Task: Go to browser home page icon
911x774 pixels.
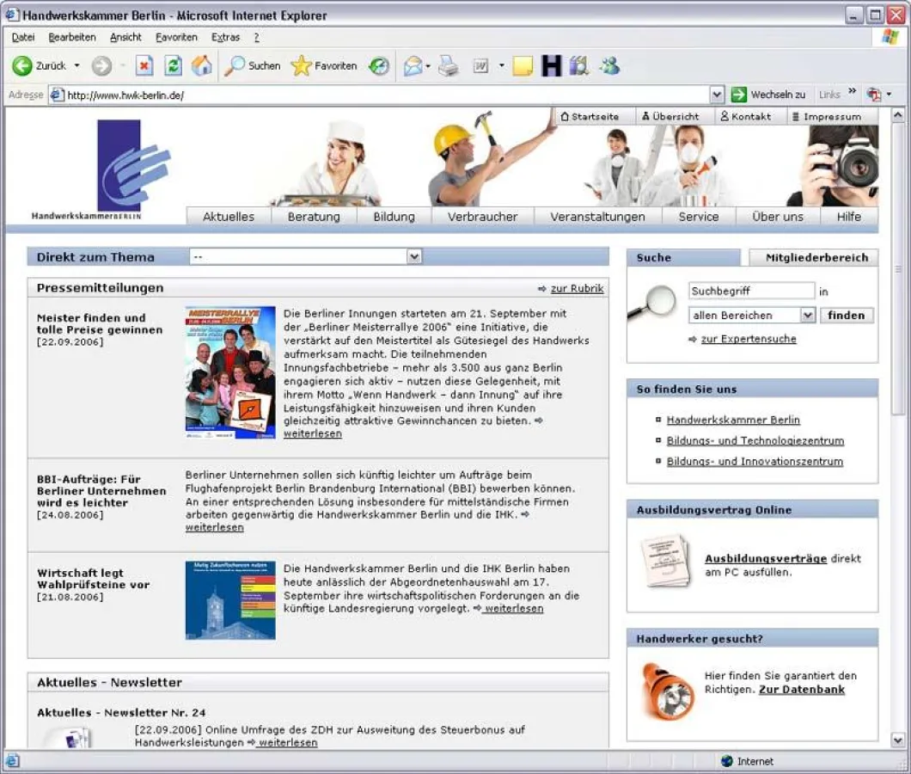Action: (202, 66)
